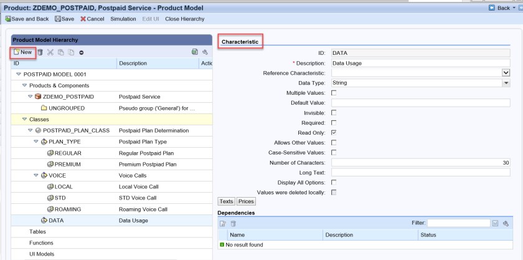Screen dimensions: 523x260
Task: Open Dependencies table settings wrench icon
Action: pos(506,223)
